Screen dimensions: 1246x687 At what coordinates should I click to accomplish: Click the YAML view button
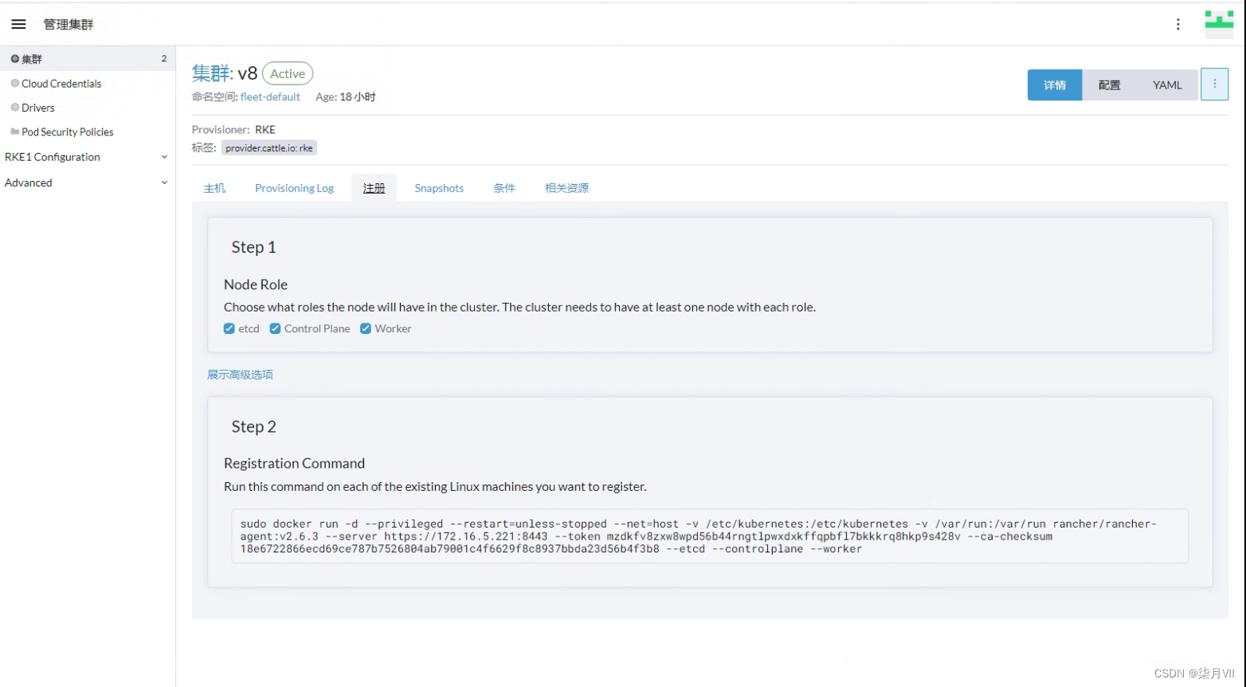[1167, 85]
